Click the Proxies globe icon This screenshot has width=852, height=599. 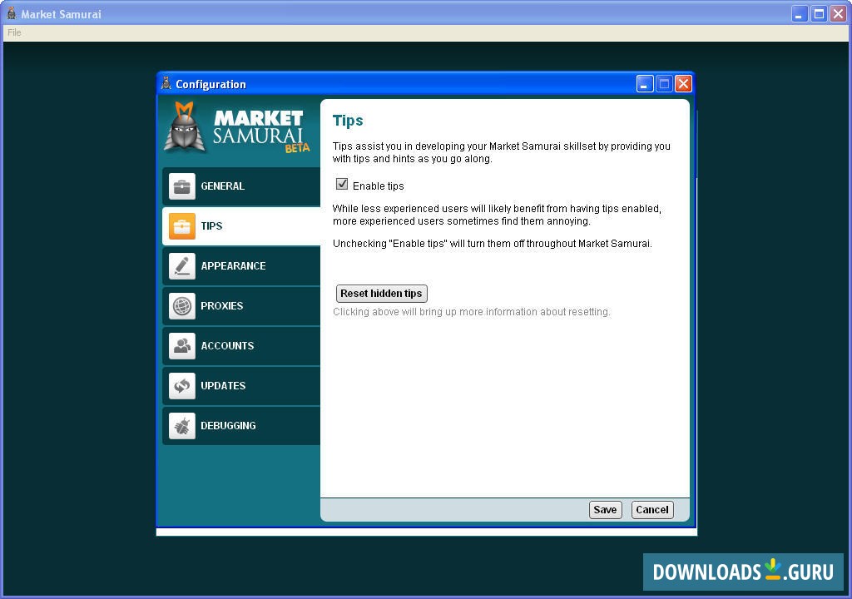(x=182, y=306)
